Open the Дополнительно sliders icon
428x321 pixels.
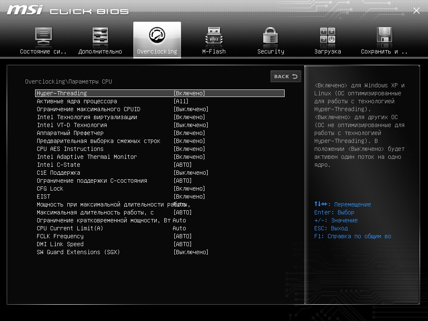pos(100,36)
